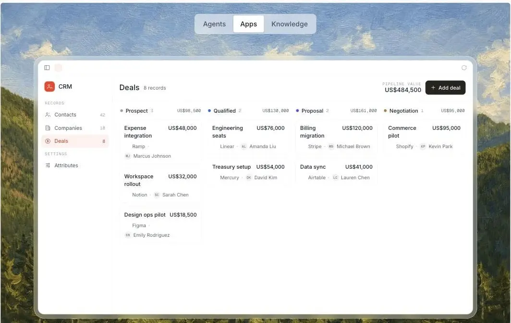Click the 8 records count label
Screen dimensions: 511x323
[x=155, y=88]
